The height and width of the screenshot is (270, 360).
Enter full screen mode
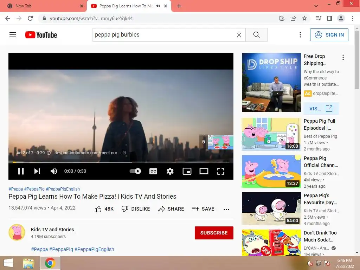pyautogui.click(x=221, y=171)
